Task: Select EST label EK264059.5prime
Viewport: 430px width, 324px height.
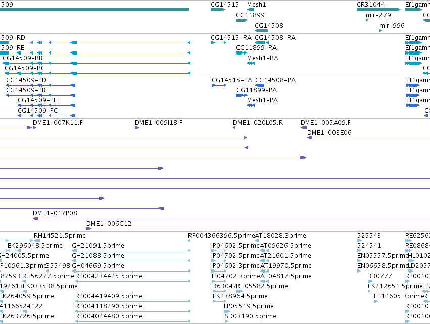Action: point(27,296)
